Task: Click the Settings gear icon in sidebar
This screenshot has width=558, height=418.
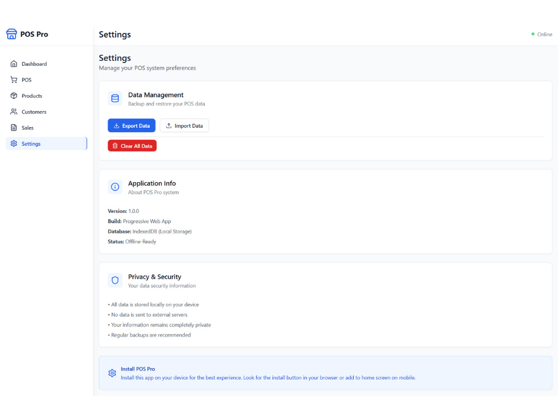Action: click(14, 144)
